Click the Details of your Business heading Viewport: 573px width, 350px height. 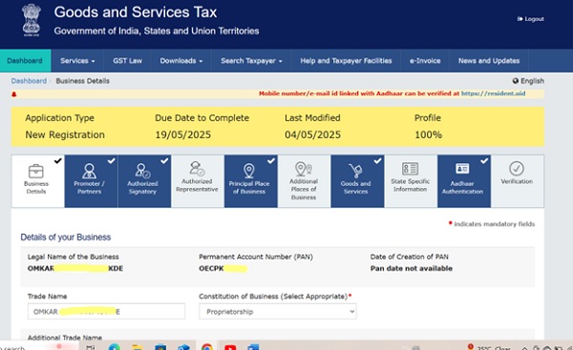(x=66, y=237)
